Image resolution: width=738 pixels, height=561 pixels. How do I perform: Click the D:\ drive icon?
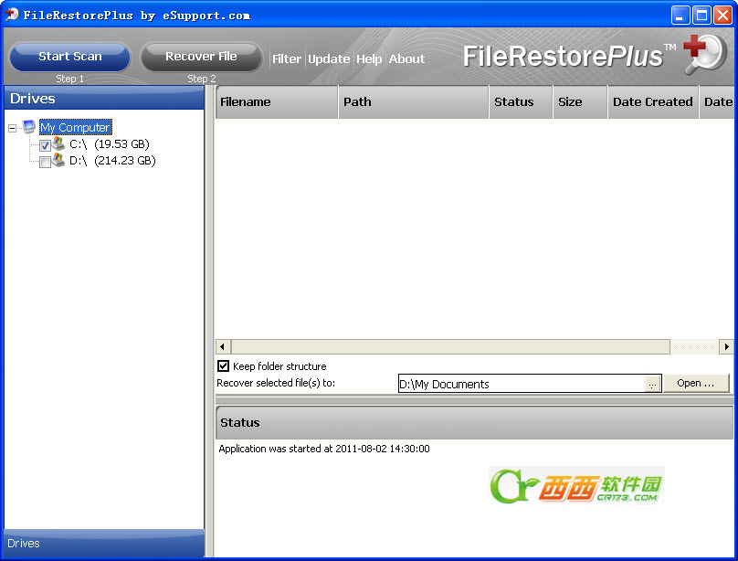click(x=58, y=160)
